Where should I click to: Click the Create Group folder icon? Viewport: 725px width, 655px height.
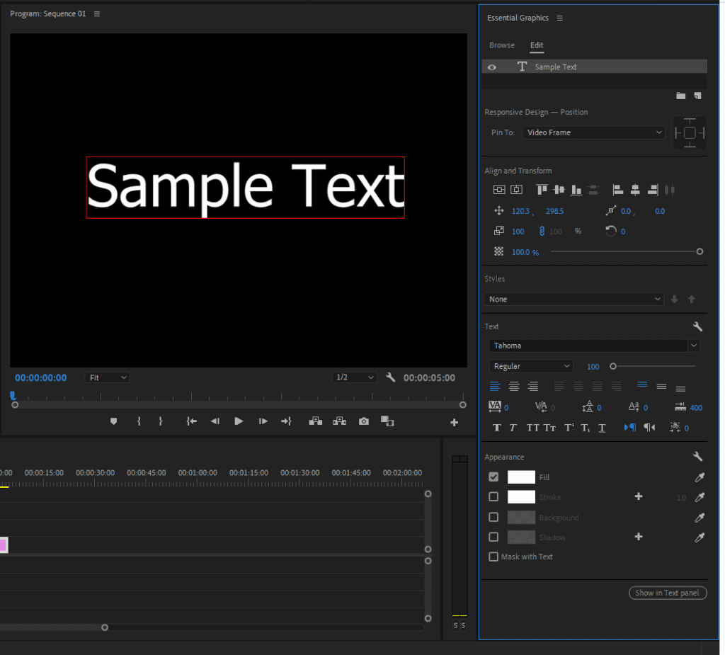pos(680,96)
